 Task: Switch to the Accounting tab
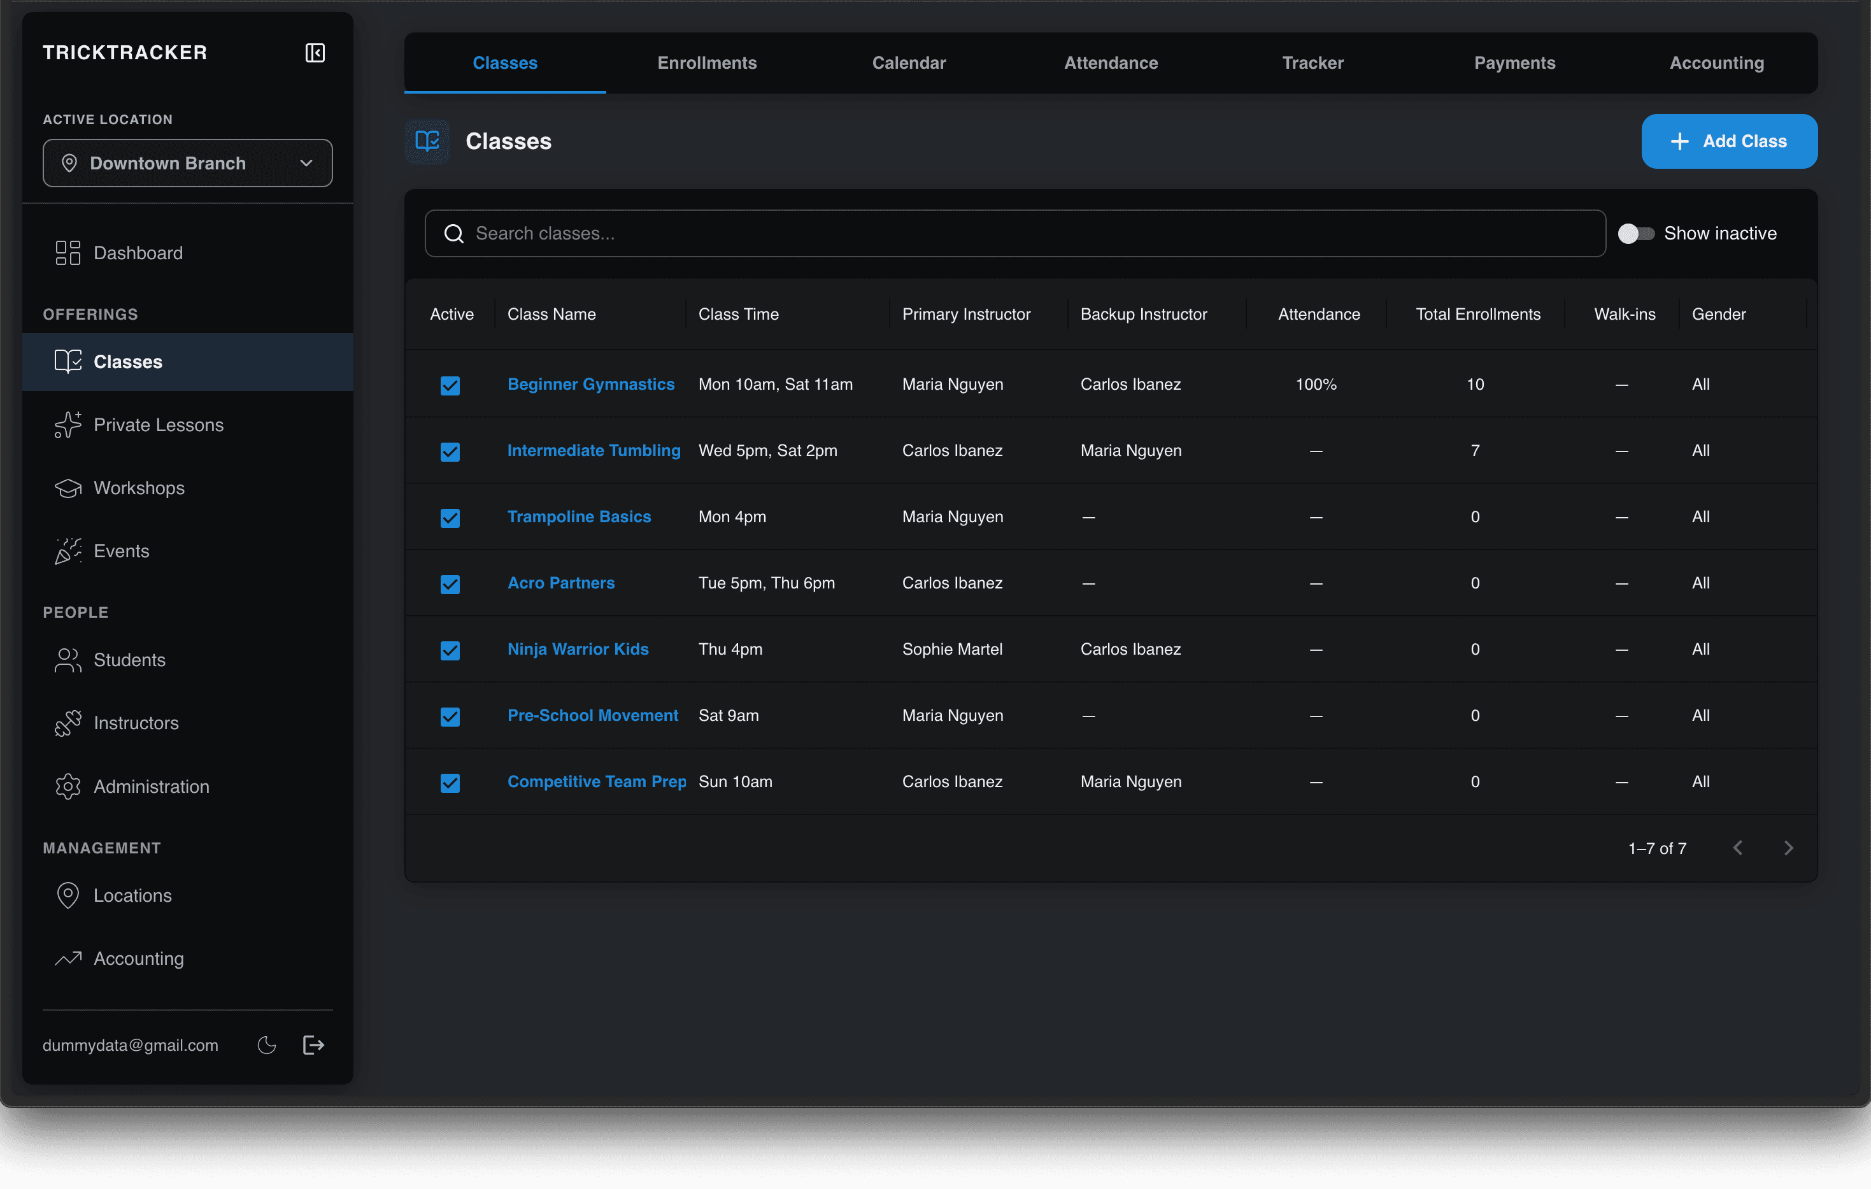(1717, 63)
